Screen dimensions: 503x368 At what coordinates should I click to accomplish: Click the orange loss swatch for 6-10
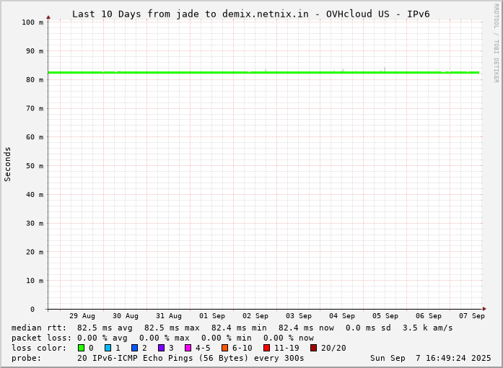click(225, 348)
